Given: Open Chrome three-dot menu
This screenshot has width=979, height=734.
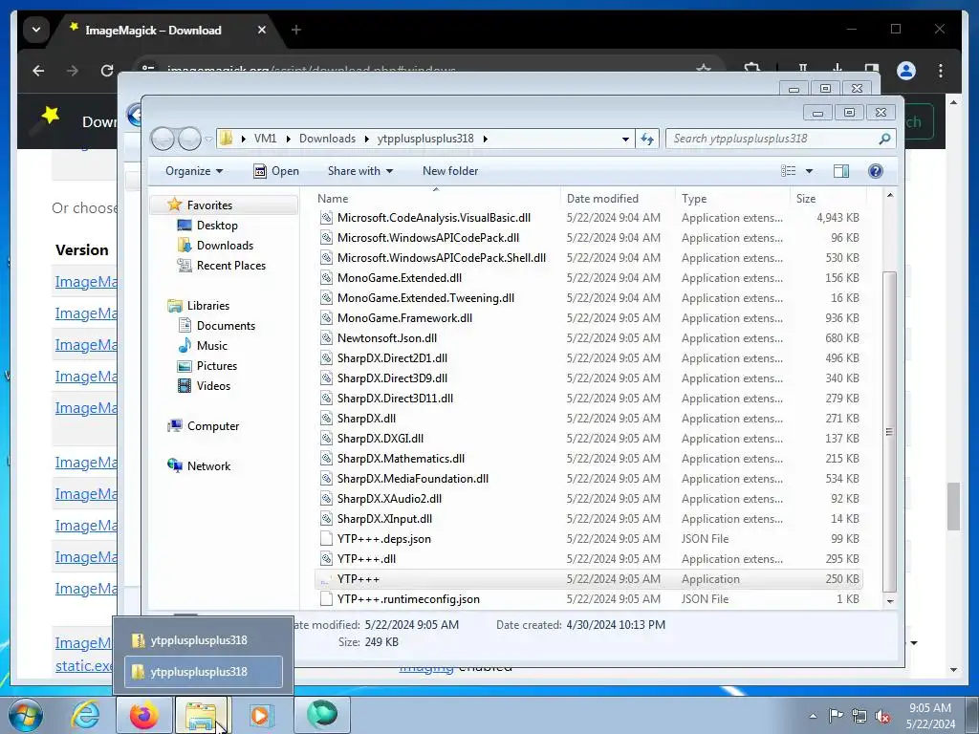Looking at the screenshot, I should 941,71.
